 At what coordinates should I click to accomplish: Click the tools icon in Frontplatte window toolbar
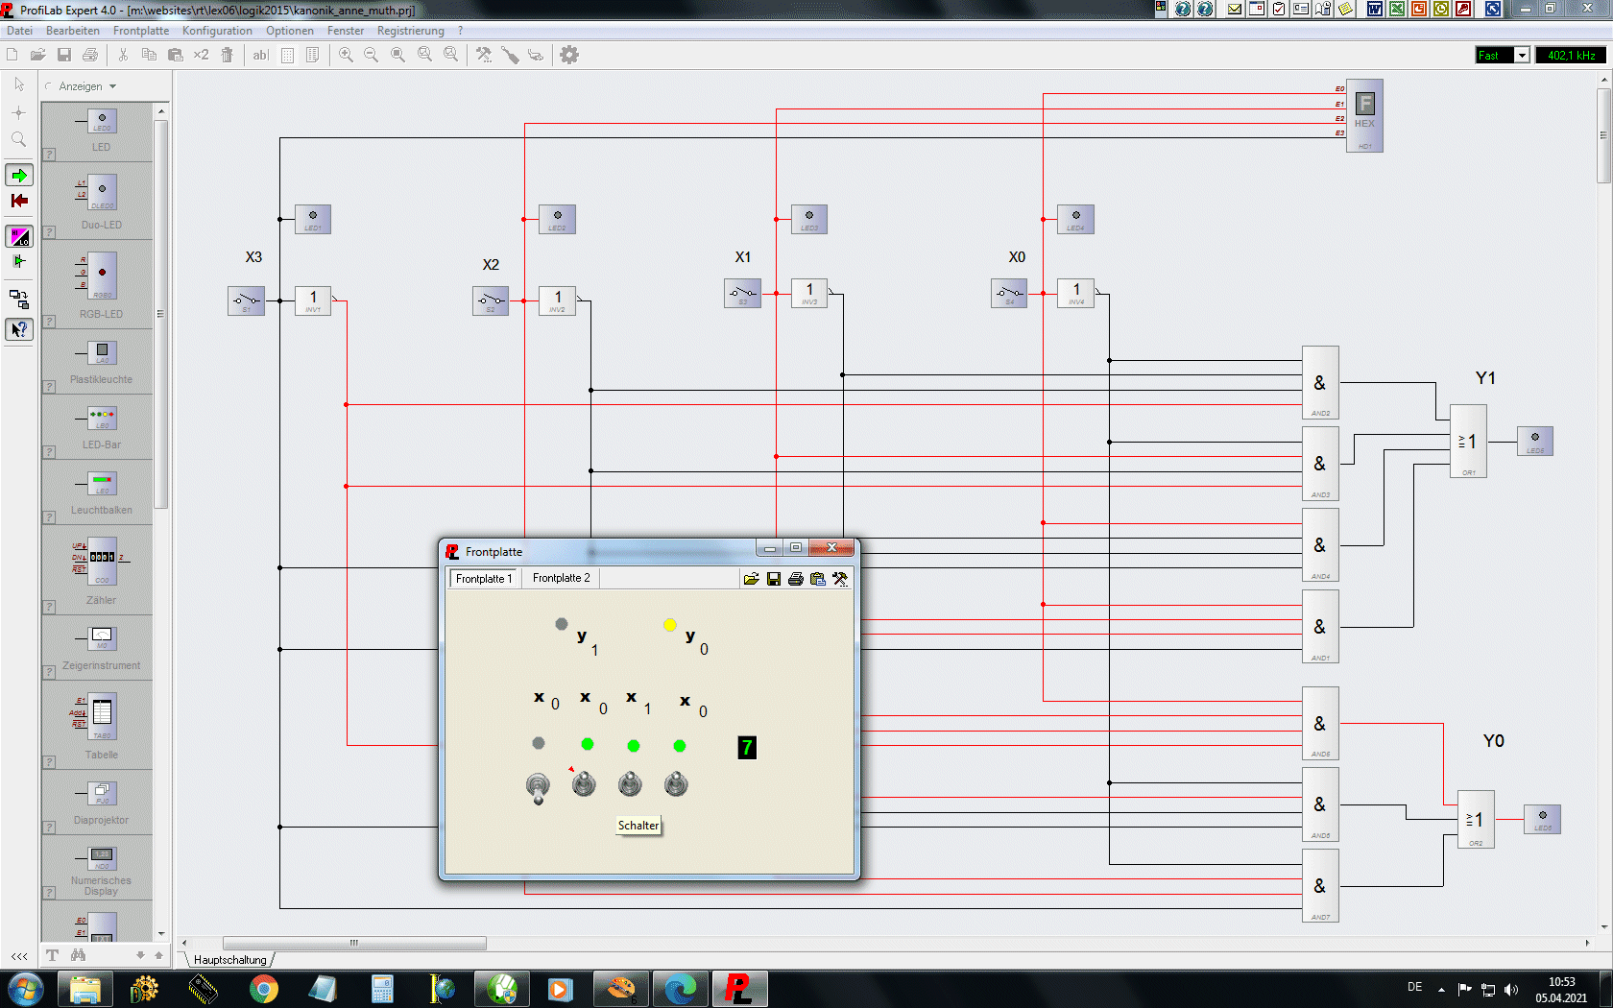840,579
